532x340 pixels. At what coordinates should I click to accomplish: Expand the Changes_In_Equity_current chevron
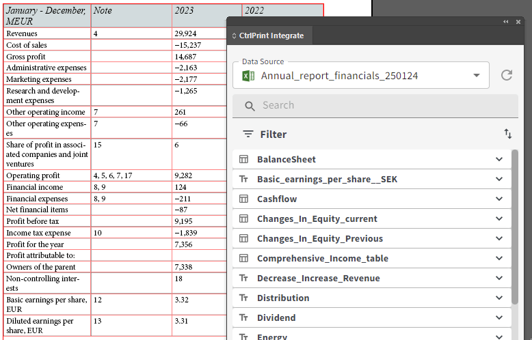(x=498, y=218)
